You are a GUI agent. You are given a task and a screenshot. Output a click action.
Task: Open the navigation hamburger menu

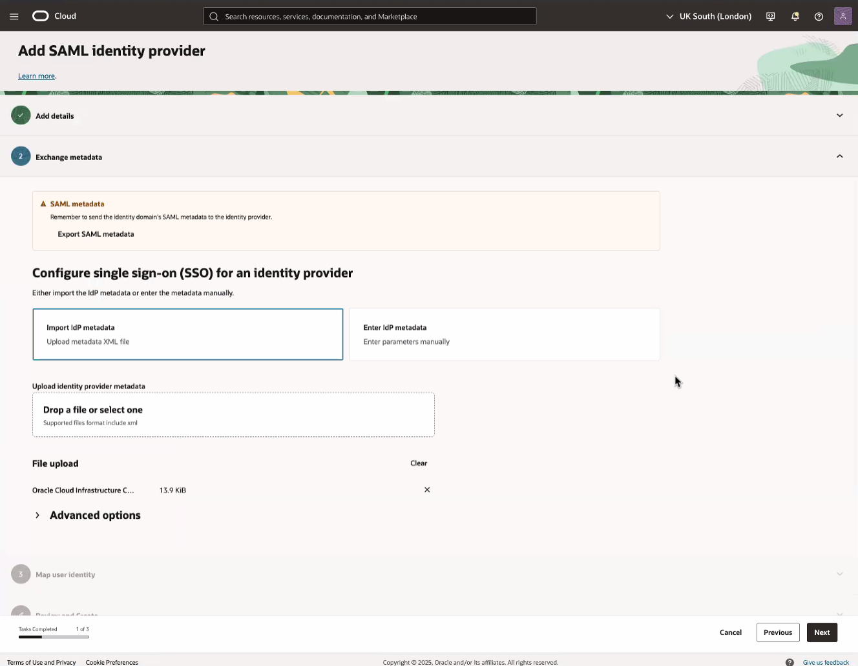pos(14,16)
